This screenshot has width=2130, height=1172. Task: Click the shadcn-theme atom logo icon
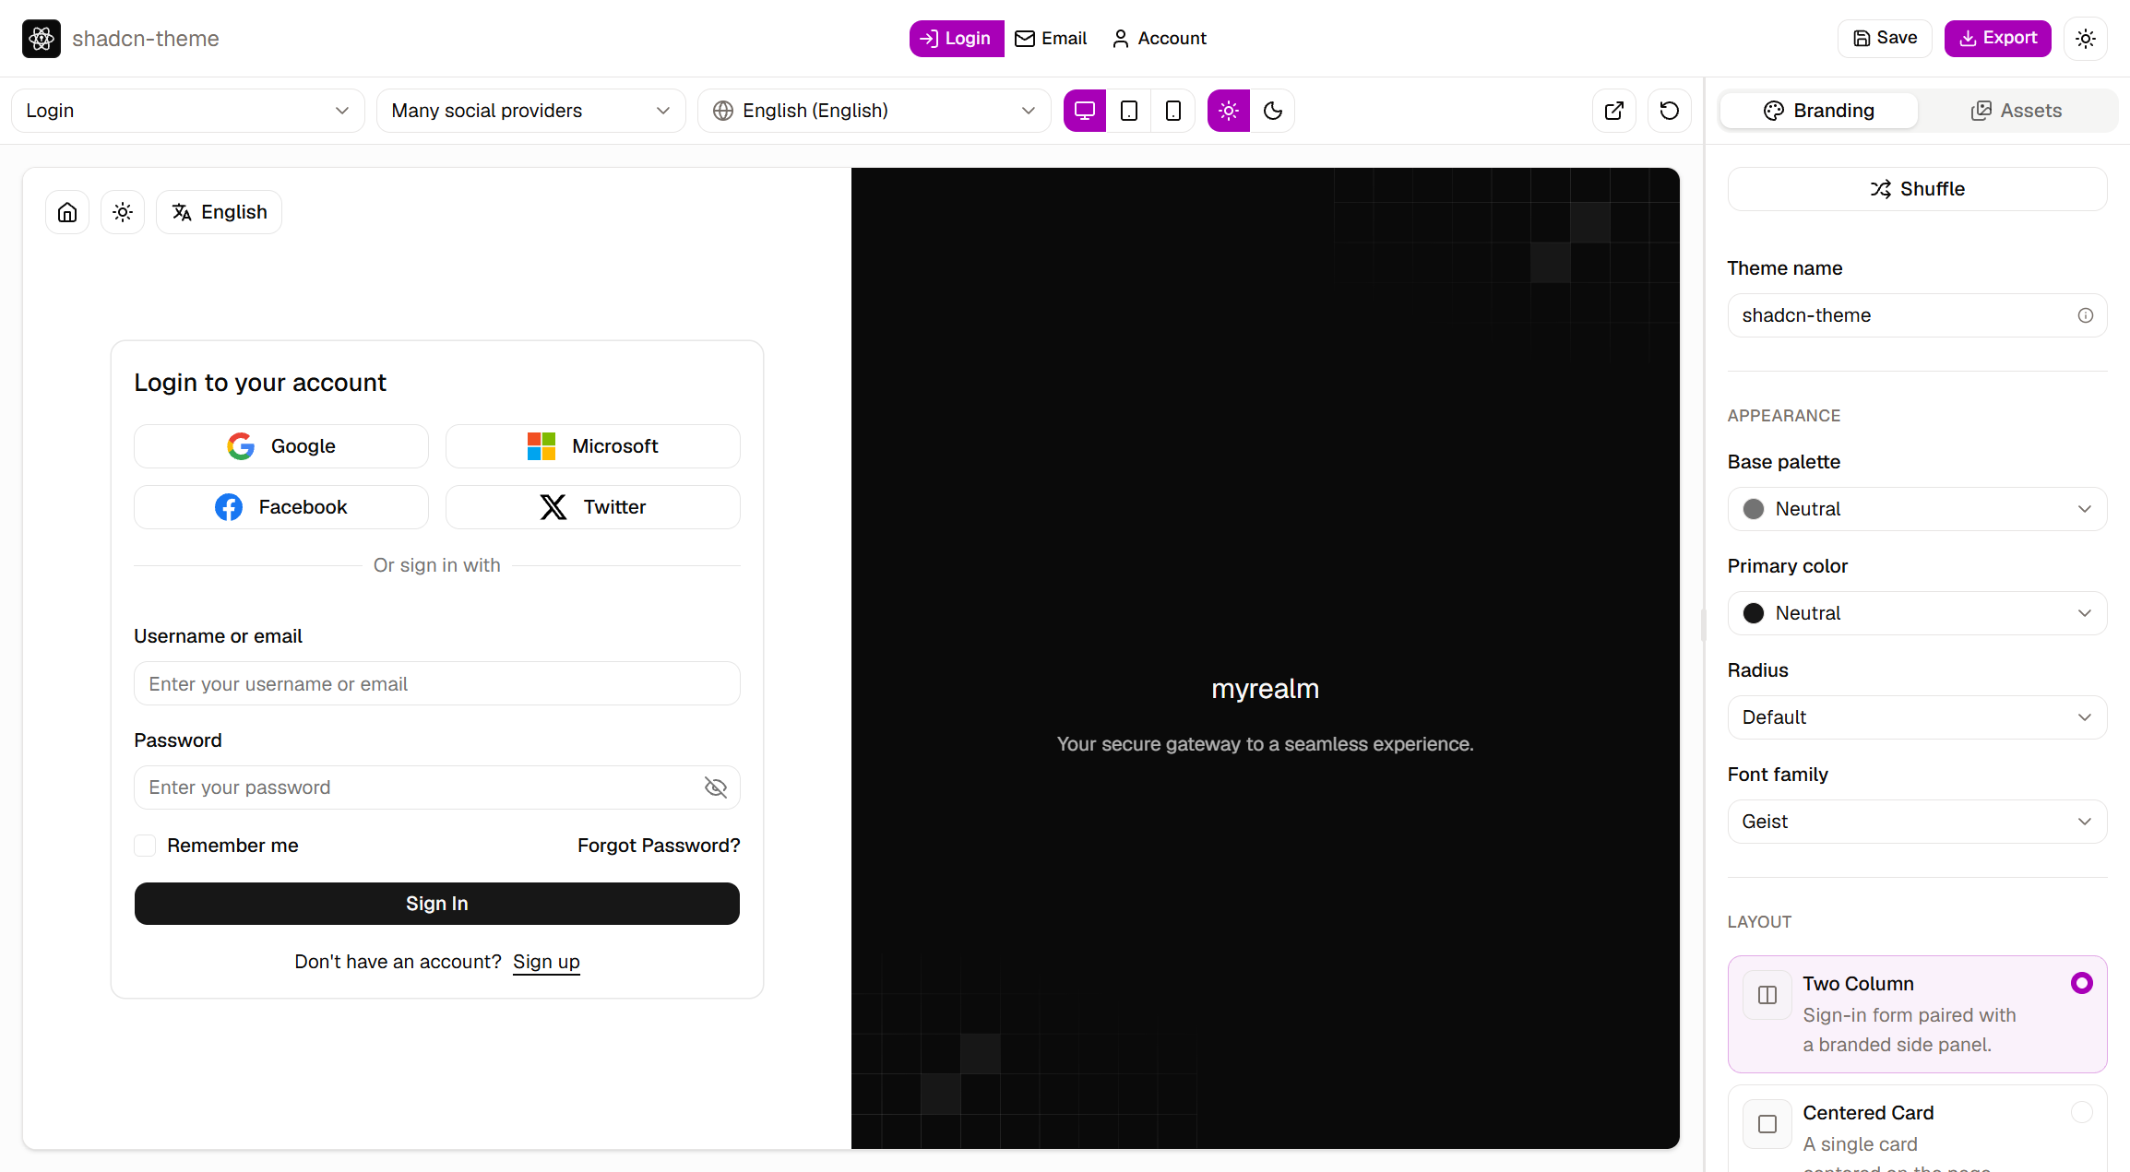tap(42, 39)
